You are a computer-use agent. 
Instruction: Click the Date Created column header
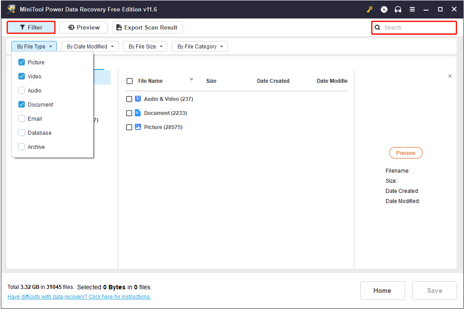pos(273,81)
